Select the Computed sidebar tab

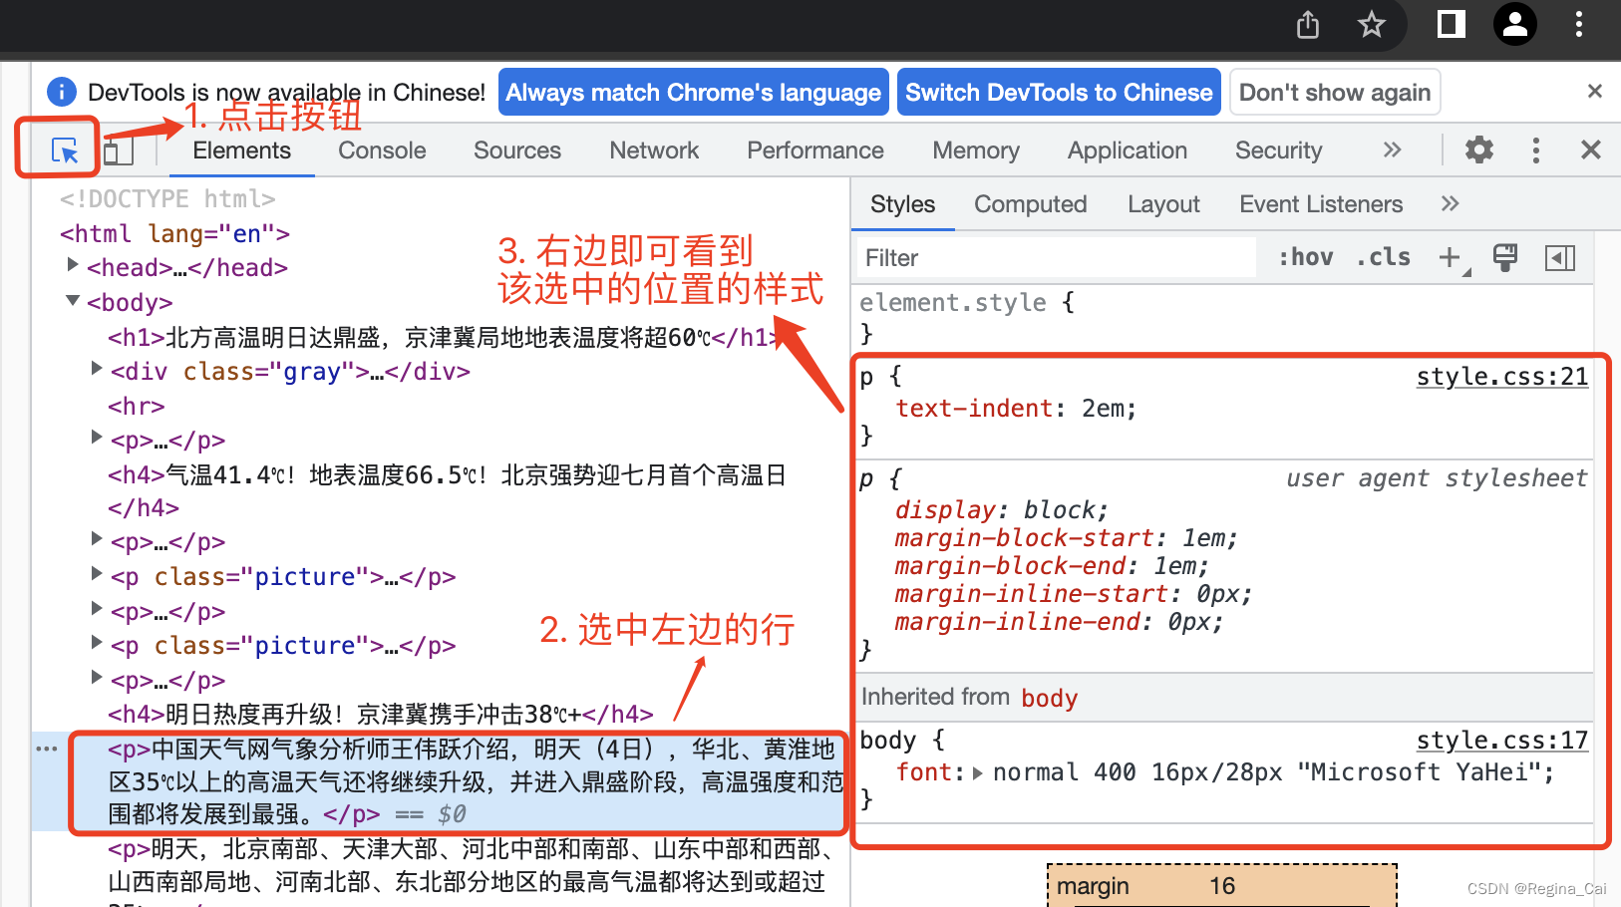[x=1031, y=204]
